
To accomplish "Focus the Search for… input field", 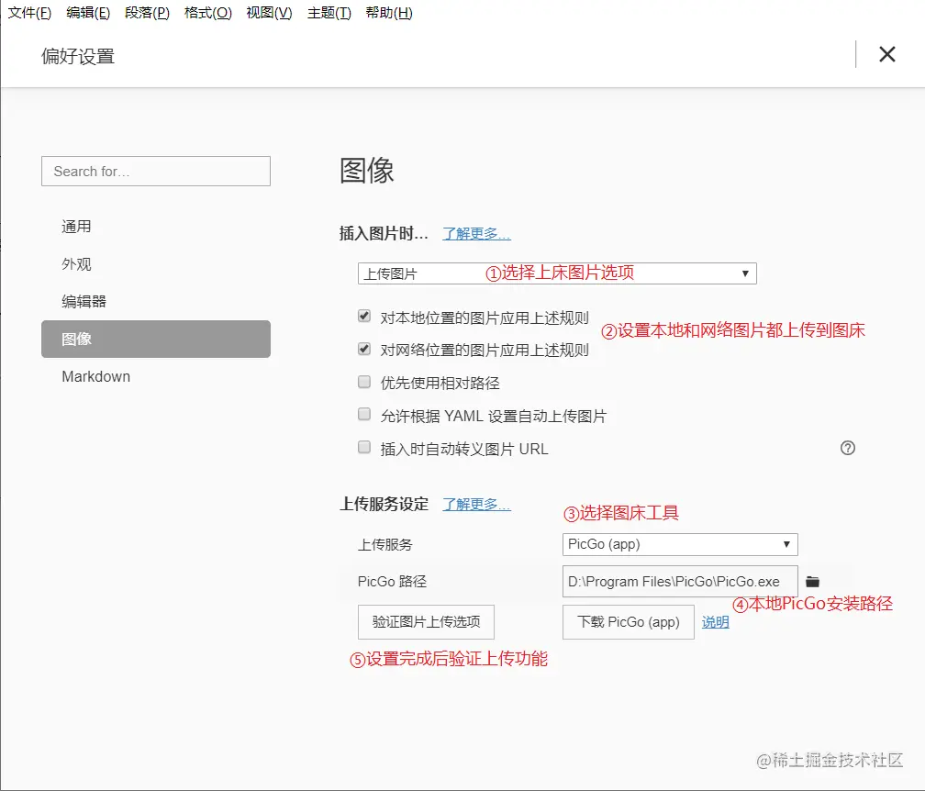I will tap(156, 171).
